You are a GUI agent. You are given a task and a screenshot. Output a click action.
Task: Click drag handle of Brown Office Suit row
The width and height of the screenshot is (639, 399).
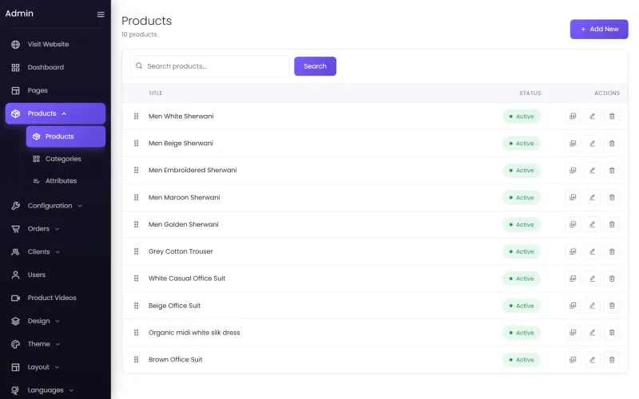[x=136, y=360]
